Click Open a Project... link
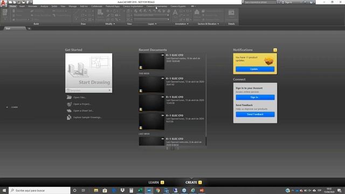The height and width of the screenshot is (194, 345). tap(82, 104)
